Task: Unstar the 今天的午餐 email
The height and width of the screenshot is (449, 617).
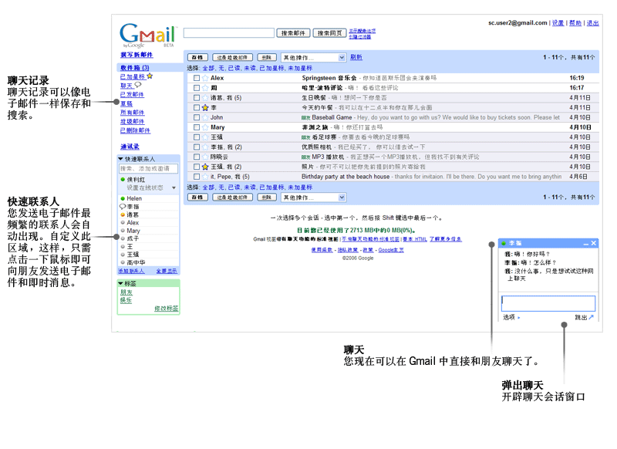Action: [205, 107]
